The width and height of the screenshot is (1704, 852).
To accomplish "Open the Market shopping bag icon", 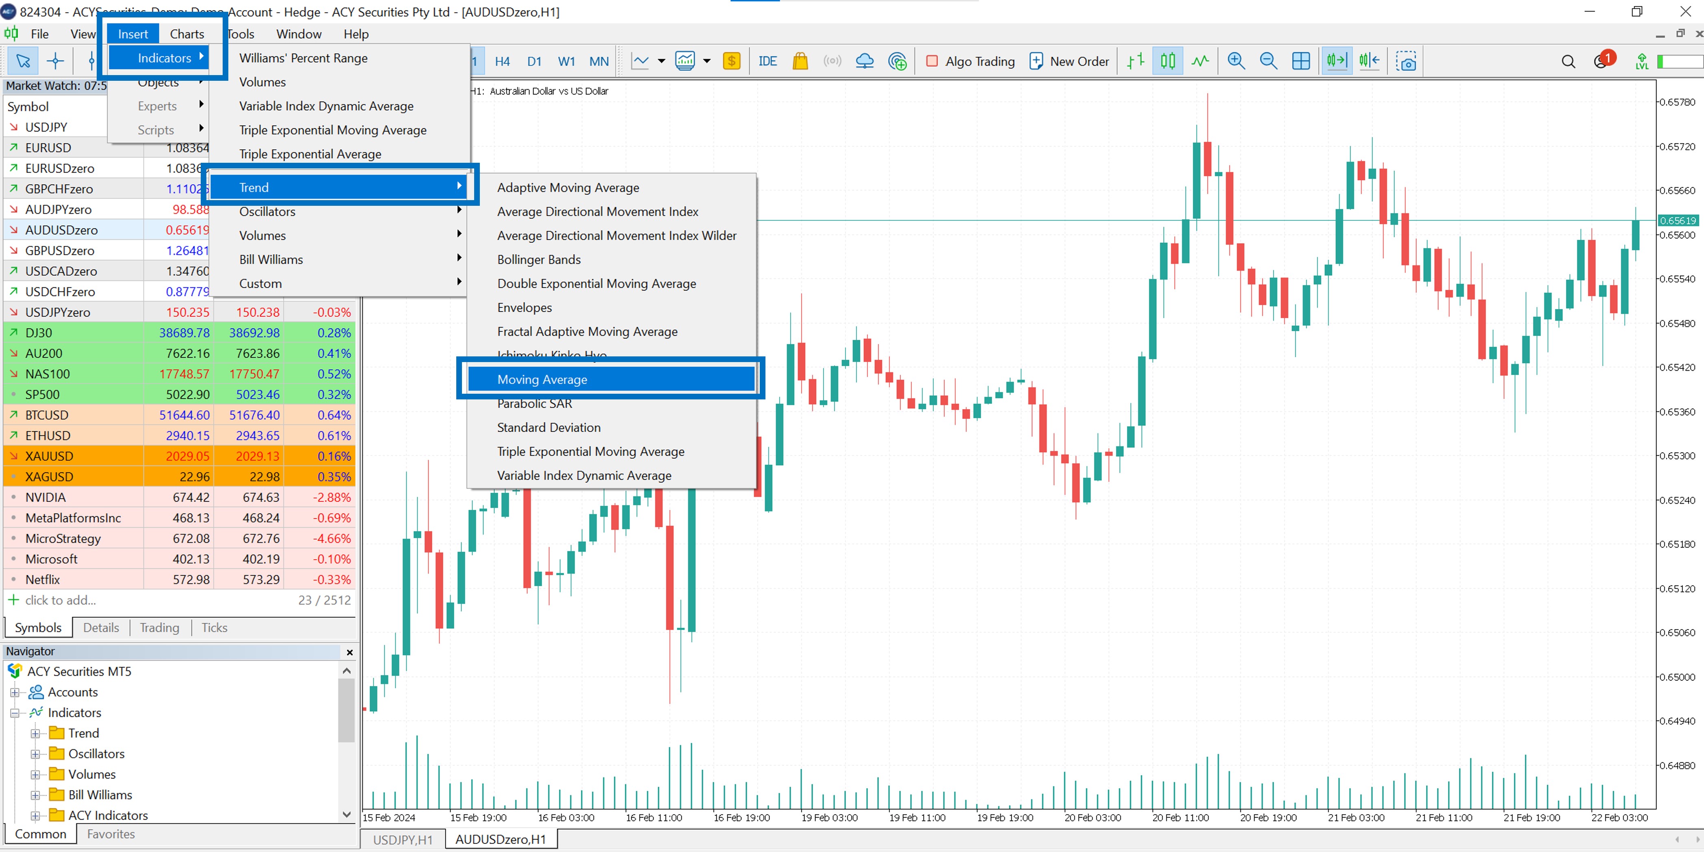I will (x=800, y=61).
